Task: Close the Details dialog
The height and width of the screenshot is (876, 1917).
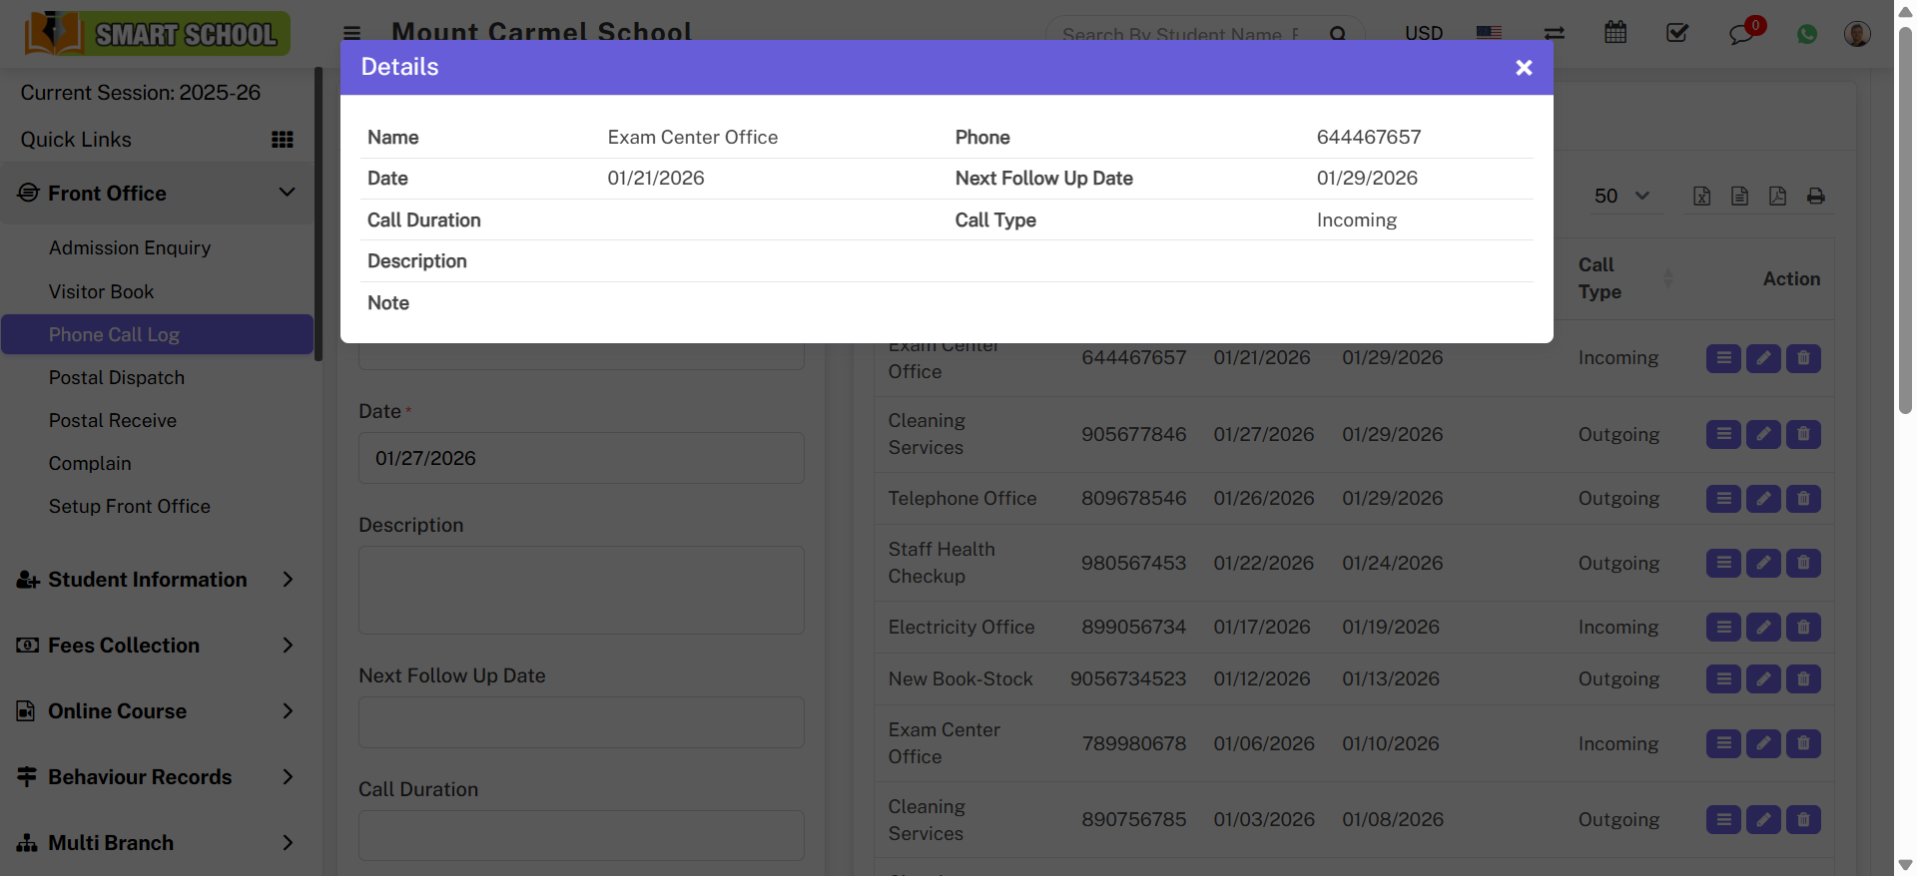Action: point(1523,68)
